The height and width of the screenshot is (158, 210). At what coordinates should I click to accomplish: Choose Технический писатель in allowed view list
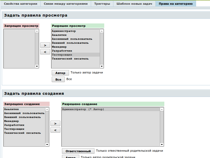tap(70, 59)
